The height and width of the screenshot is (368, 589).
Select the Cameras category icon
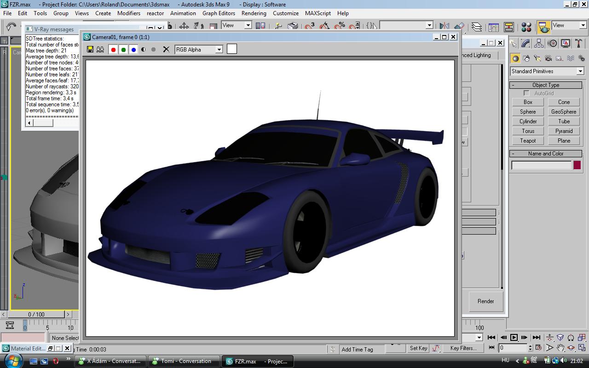click(x=548, y=58)
